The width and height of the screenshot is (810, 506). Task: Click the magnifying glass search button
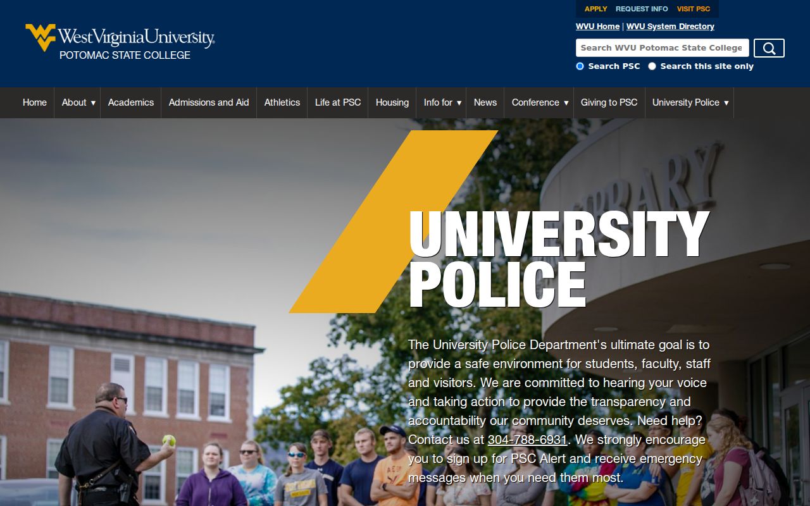[x=769, y=48]
